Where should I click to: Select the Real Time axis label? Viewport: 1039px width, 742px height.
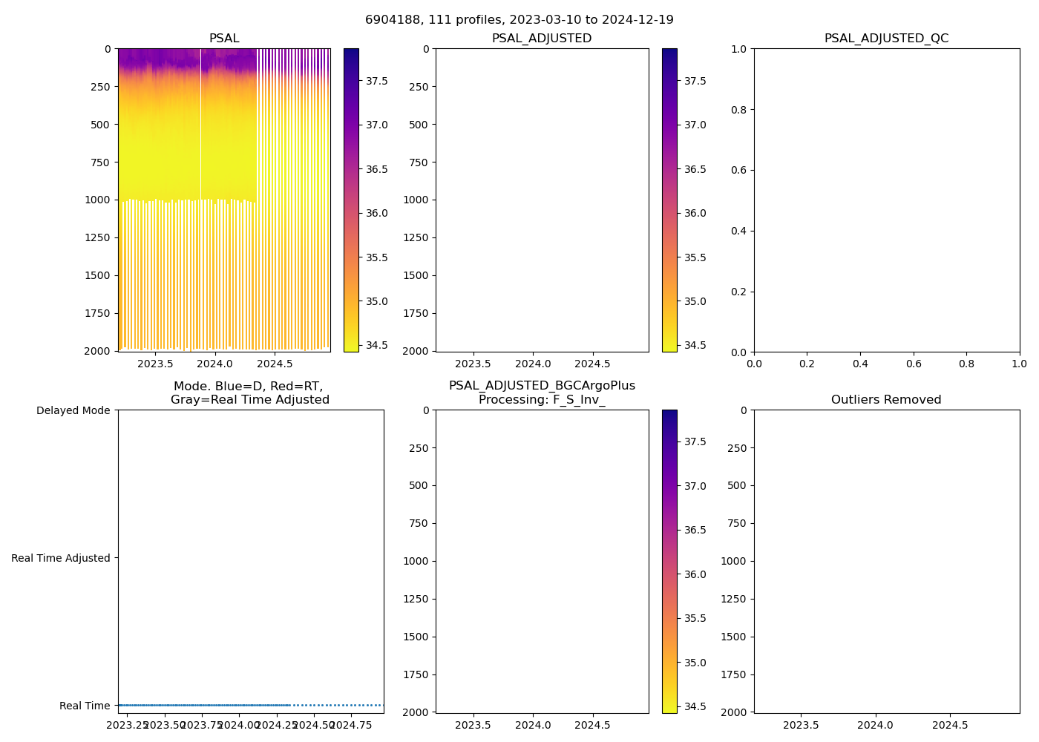coord(85,706)
